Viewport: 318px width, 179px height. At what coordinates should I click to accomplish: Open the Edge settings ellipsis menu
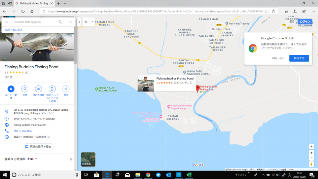click(313, 11)
